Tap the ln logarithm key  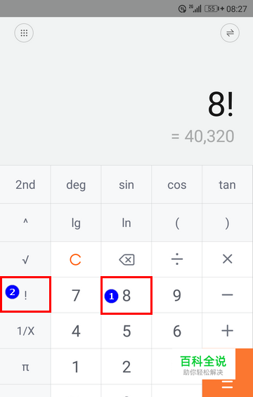(x=126, y=223)
